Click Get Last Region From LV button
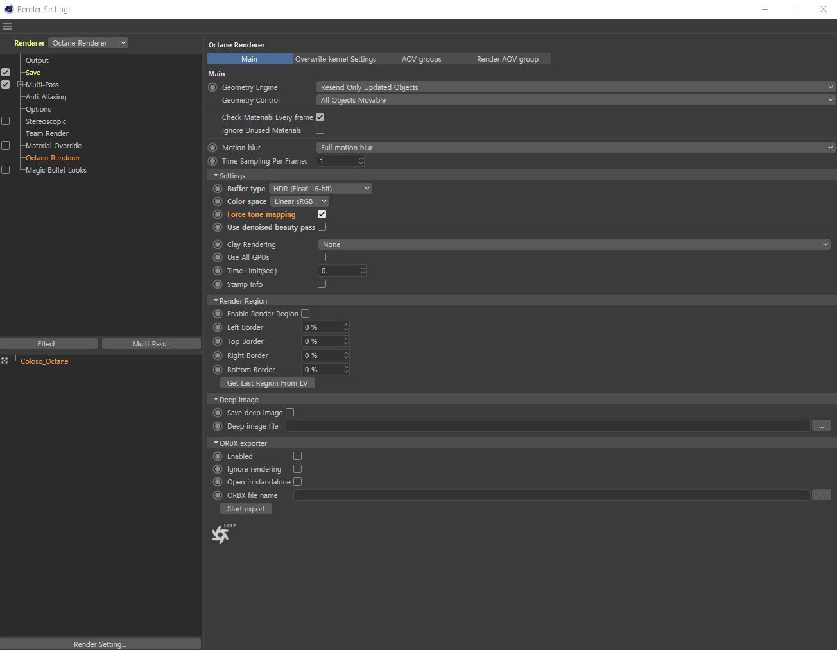This screenshot has height=650, width=837. 268,383
